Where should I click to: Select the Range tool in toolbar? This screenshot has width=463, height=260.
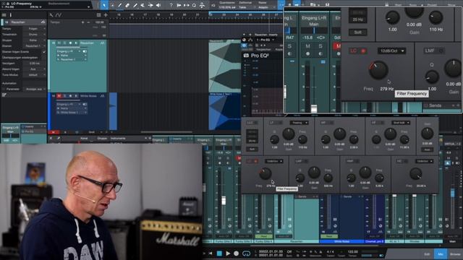112,5
